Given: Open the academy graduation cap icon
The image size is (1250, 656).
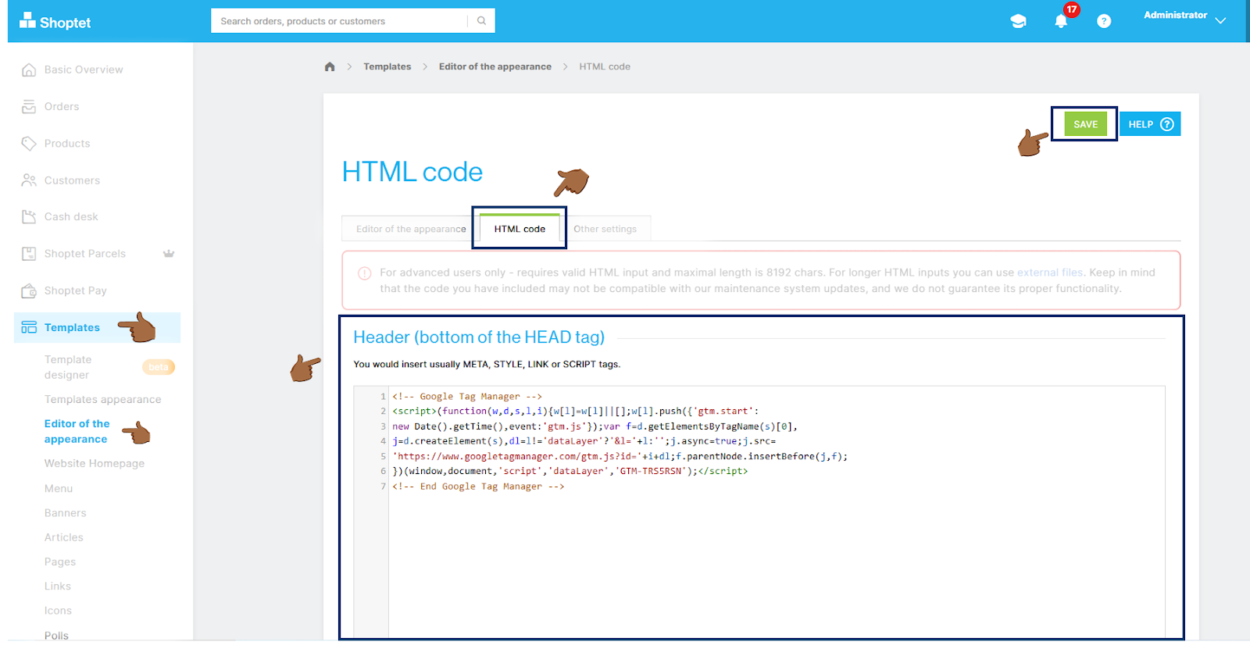Looking at the screenshot, I should [x=1018, y=21].
